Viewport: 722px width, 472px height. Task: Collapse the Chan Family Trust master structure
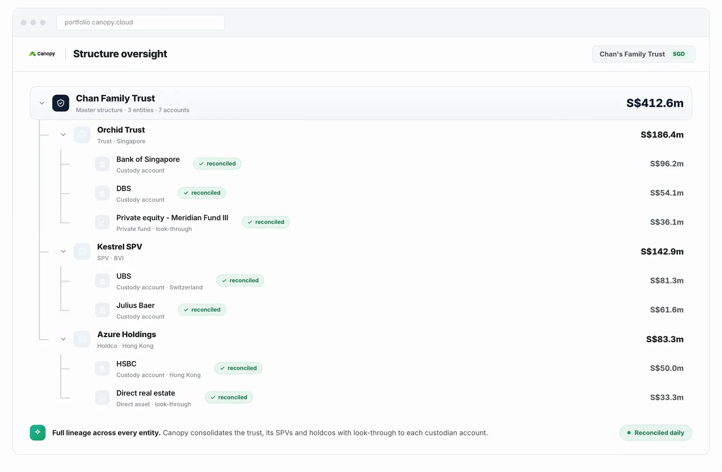[42, 103]
